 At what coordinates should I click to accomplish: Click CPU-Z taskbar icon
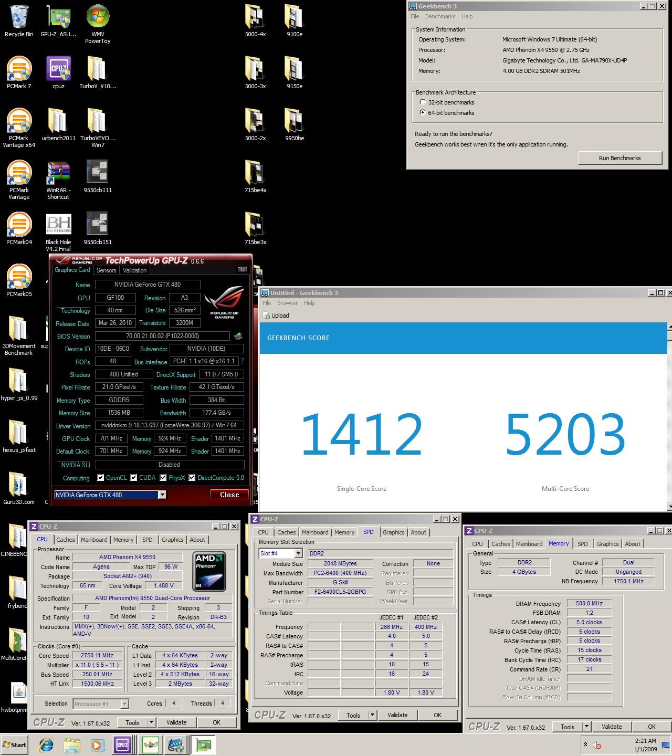pos(122,745)
